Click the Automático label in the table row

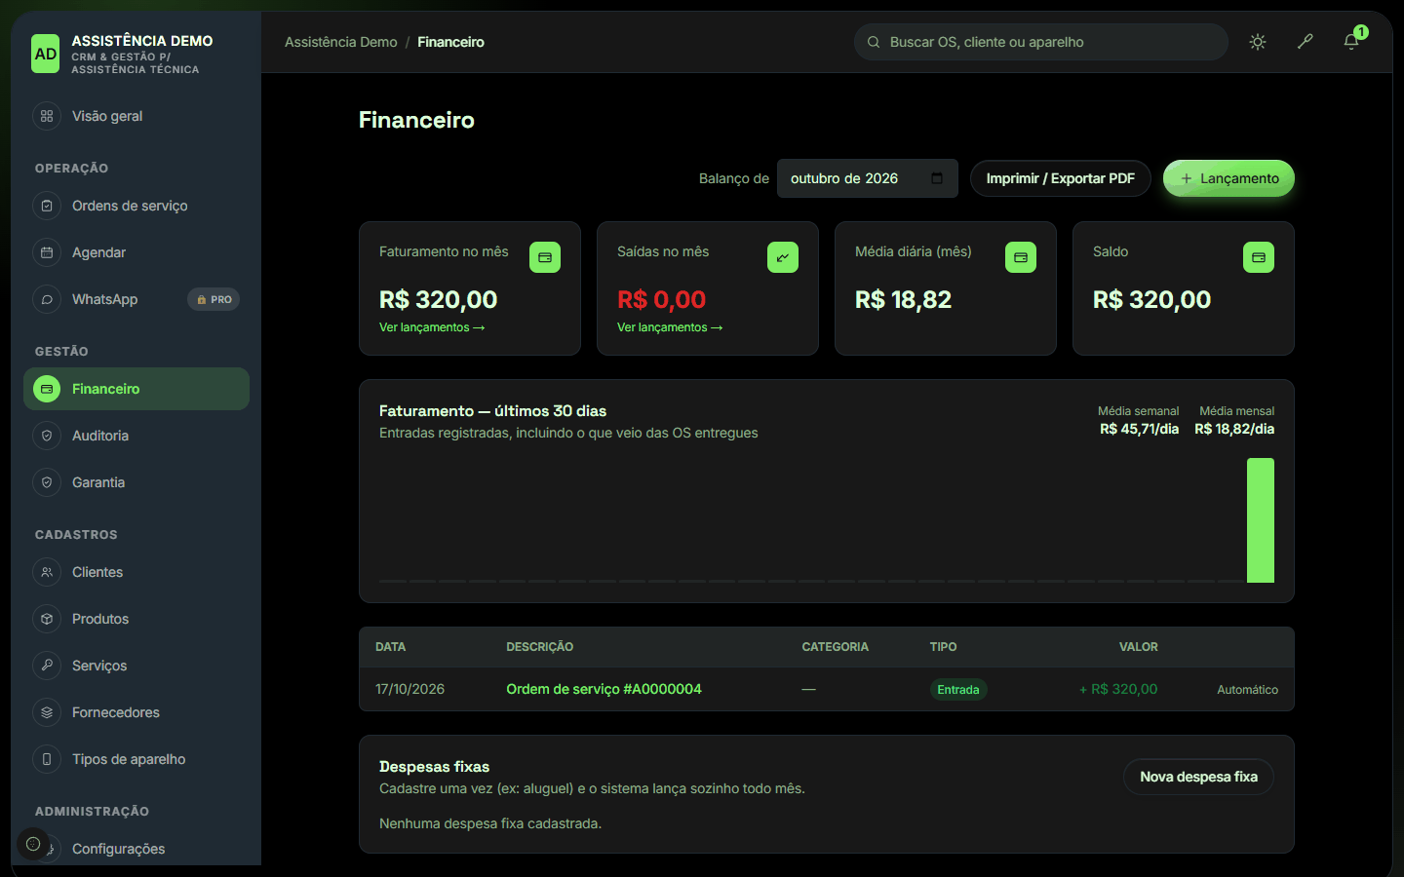[x=1247, y=690]
